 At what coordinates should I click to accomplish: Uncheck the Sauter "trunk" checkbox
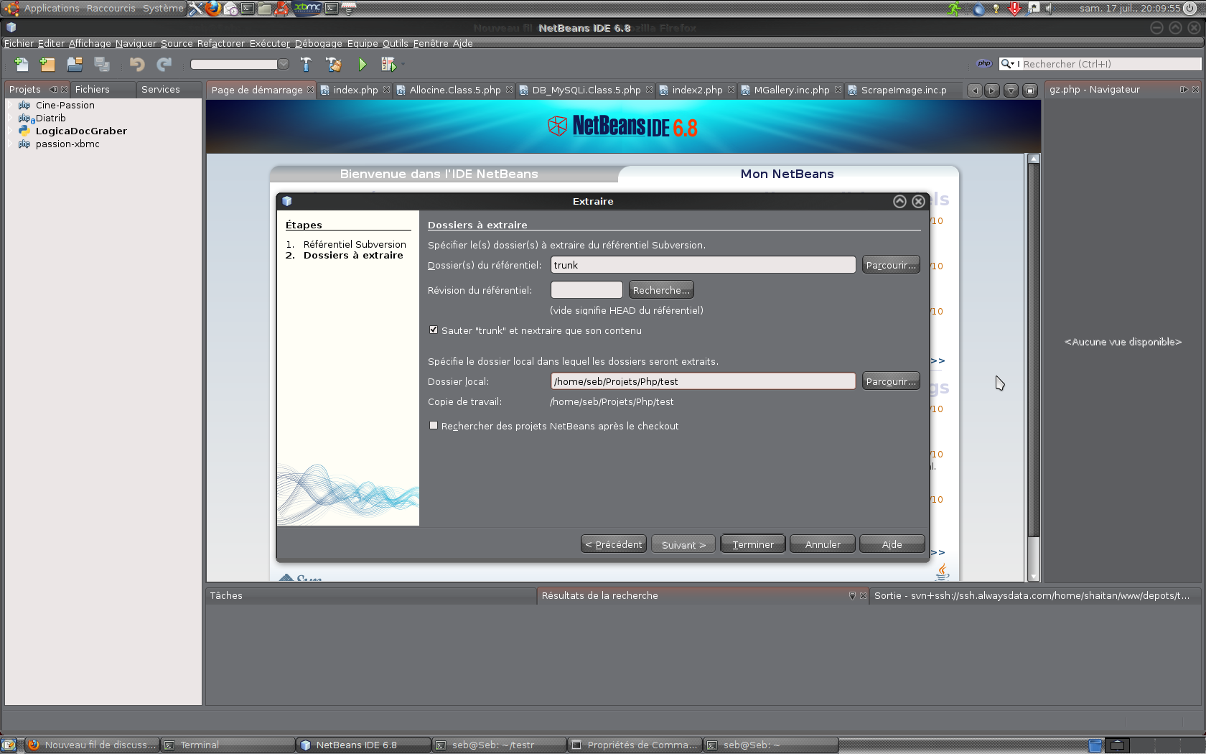pyautogui.click(x=434, y=330)
